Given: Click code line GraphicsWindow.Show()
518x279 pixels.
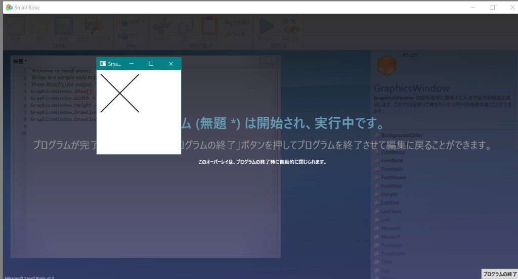Looking at the screenshot, I should pos(61,91).
